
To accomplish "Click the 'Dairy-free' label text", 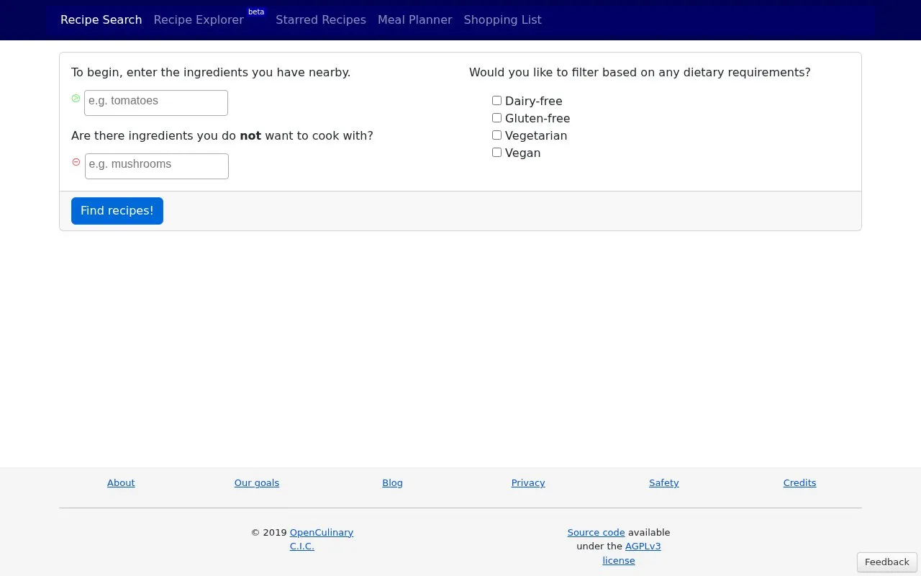I will [534, 102].
